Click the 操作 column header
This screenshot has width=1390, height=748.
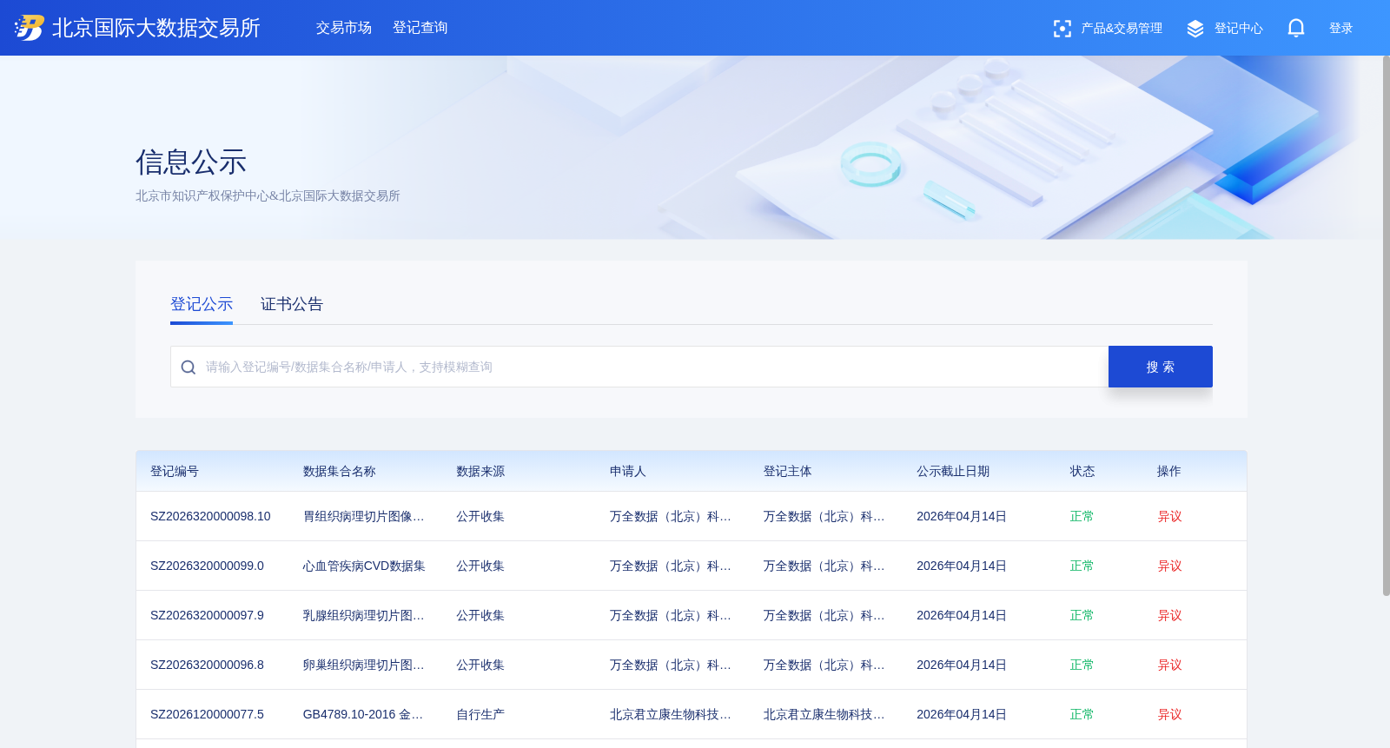(1169, 471)
